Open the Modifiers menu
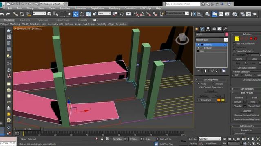Image resolution: width=261 pixels, height=146 pixels. (x=65, y=8)
